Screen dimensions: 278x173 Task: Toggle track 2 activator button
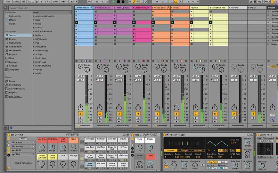click(x=100, y=113)
